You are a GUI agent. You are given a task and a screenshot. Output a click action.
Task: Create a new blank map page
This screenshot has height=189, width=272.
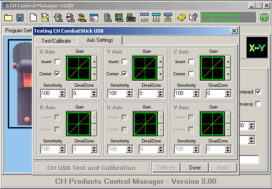tap(33, 17)
